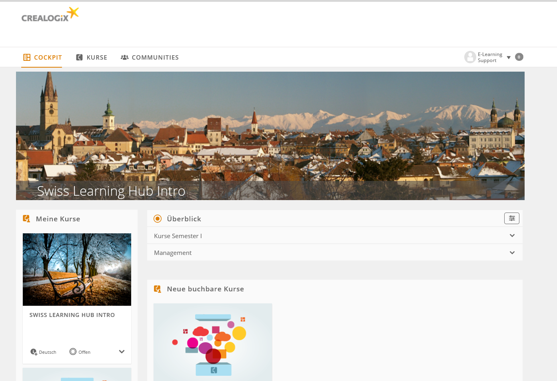The height and width of the screenshot is (381, 557).
Task: Click the Überblick radio circle icon
Action: click(x=158, y=219)
